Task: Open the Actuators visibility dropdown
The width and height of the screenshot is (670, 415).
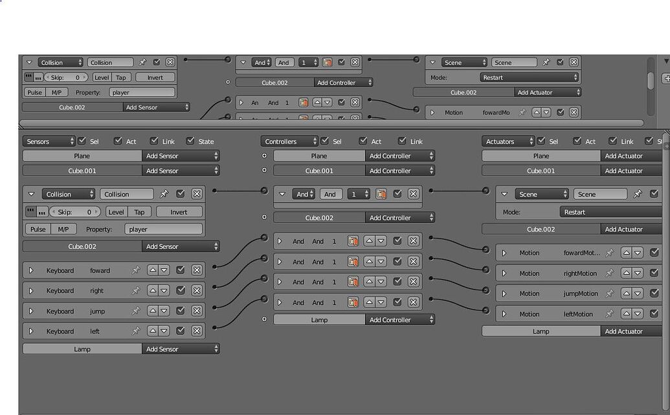Action: (x=508, y=141)
